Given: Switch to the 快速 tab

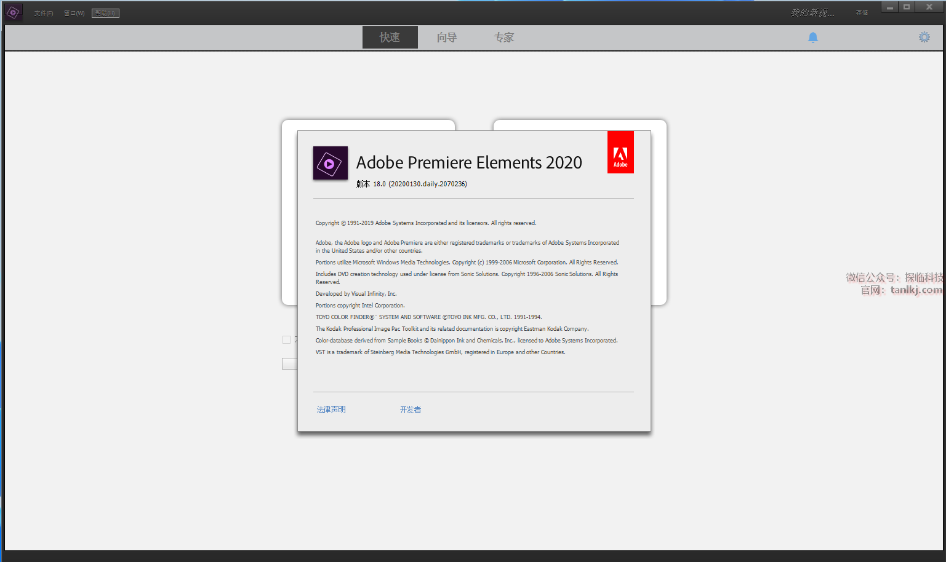Looking at the screenshot, I should click(x=390, y=38).
